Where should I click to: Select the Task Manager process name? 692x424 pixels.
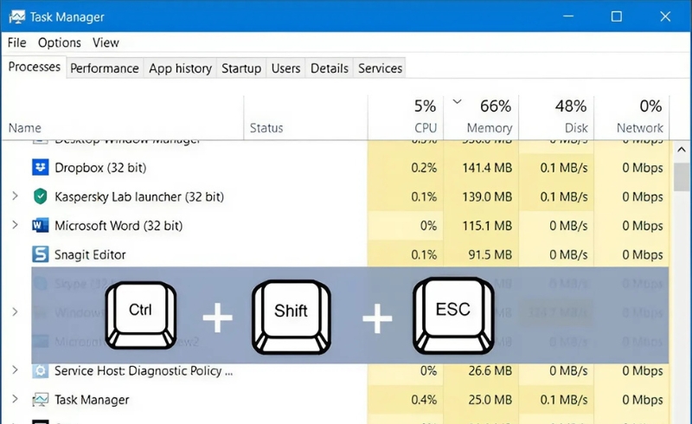point(92,400)
